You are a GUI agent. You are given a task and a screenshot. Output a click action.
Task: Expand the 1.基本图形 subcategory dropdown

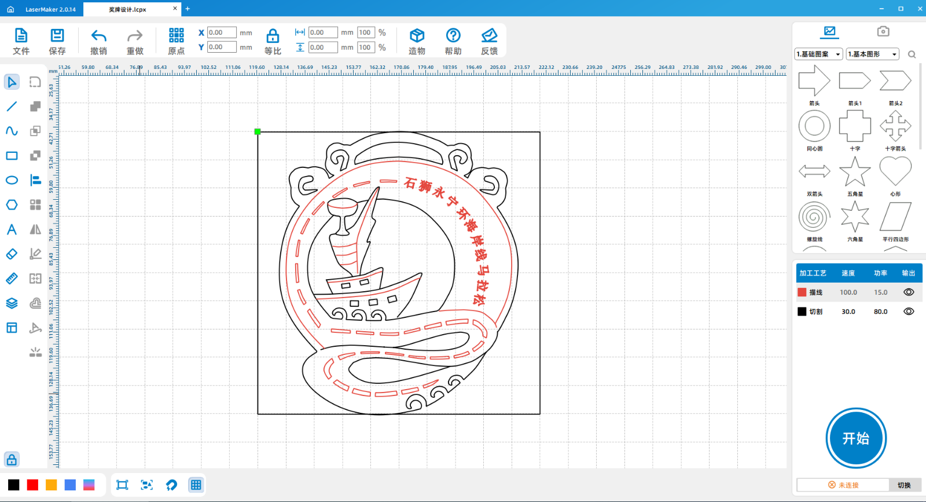point(872,54)
